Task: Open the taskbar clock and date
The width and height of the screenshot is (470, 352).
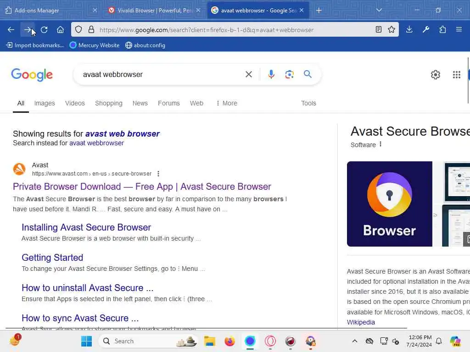Action: (x=420, y=341)
